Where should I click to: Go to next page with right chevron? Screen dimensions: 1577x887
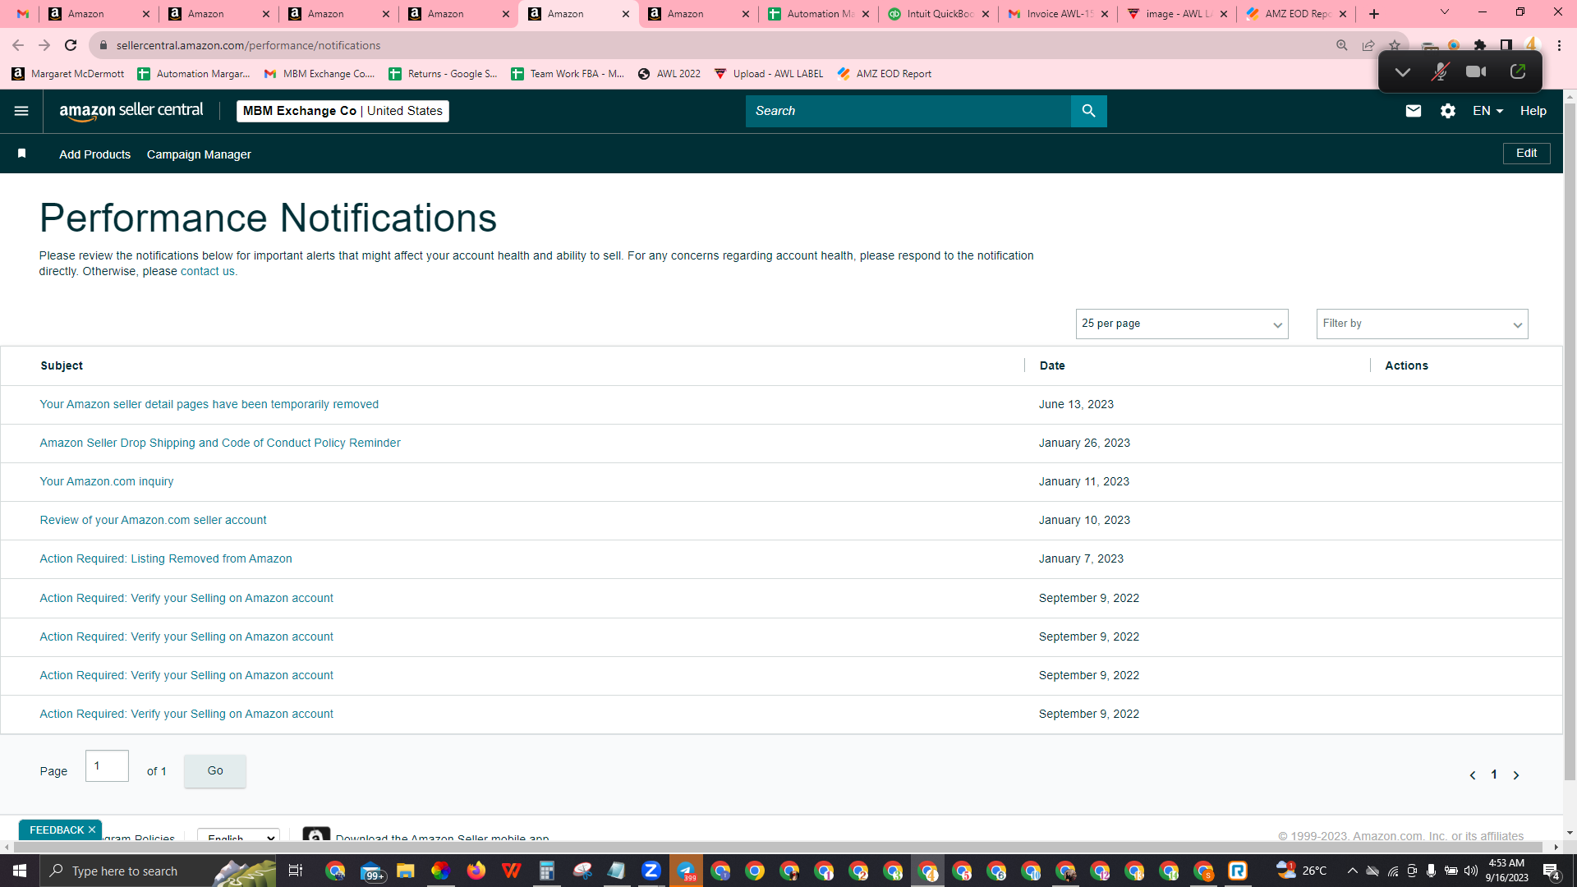pos(1516,775)
